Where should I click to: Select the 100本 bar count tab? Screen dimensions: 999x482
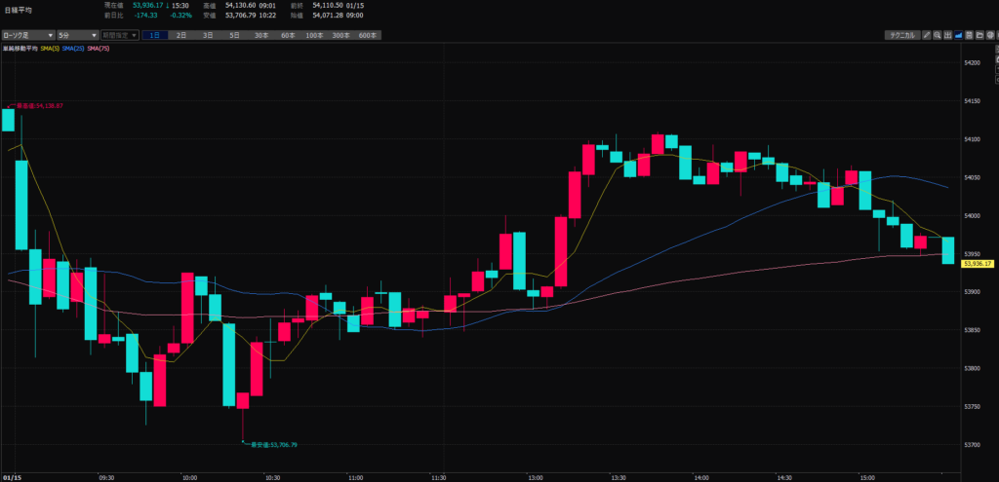click(314, 35)
